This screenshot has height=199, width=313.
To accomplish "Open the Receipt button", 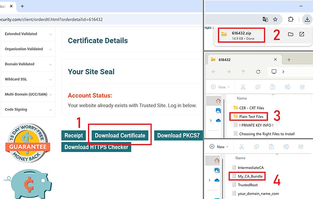I will (x=74, y=135).
